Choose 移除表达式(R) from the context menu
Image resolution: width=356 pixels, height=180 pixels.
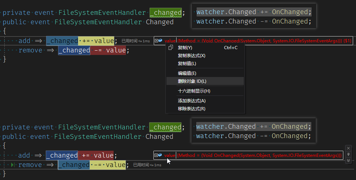pyautogui.click(x=191, y=109)
